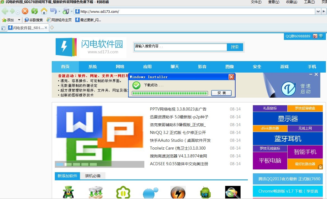Open the PPTV网络电视 3.3.8.0023去广告 link
Viewport: 327px width, 199px height.
(x=178, y=109)
